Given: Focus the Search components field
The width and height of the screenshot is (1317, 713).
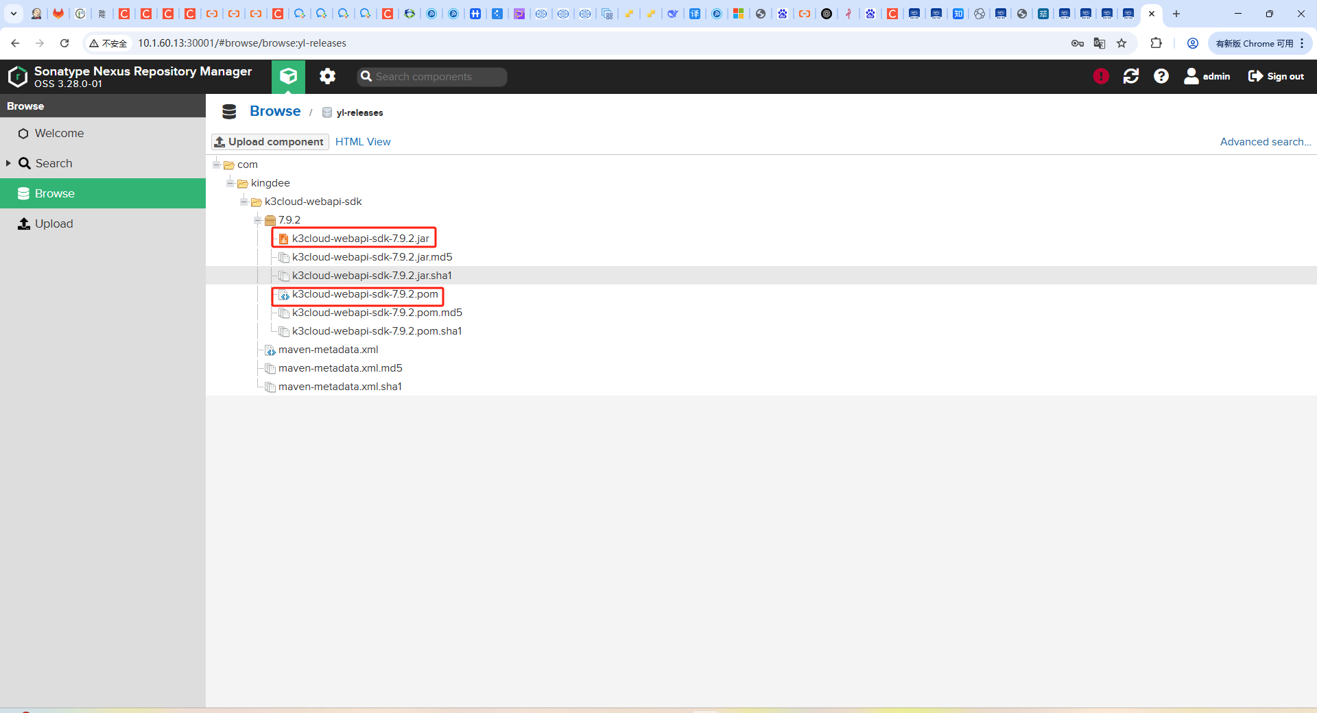Looking at the screenshot, I should (x=432, y=77).
